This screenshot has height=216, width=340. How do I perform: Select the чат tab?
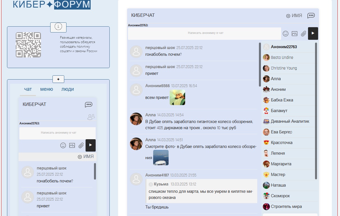point(28,89)
